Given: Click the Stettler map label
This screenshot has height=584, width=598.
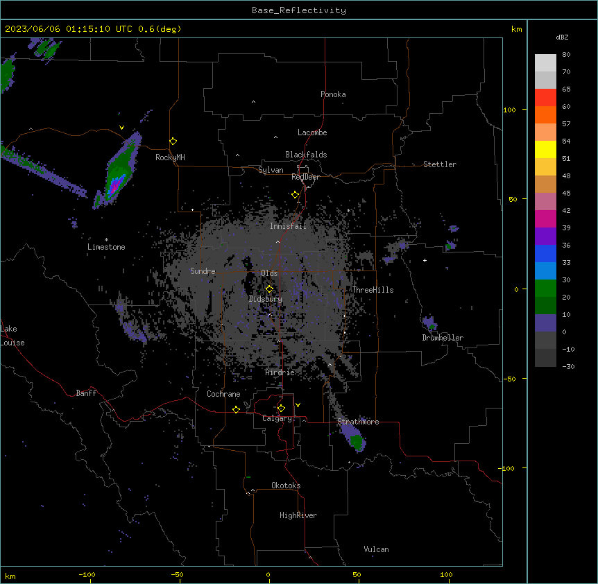Looking at the screenshot, I should (440, 164).
